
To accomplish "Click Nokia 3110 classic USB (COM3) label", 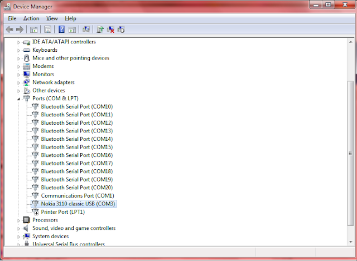I will coord(78,204).
